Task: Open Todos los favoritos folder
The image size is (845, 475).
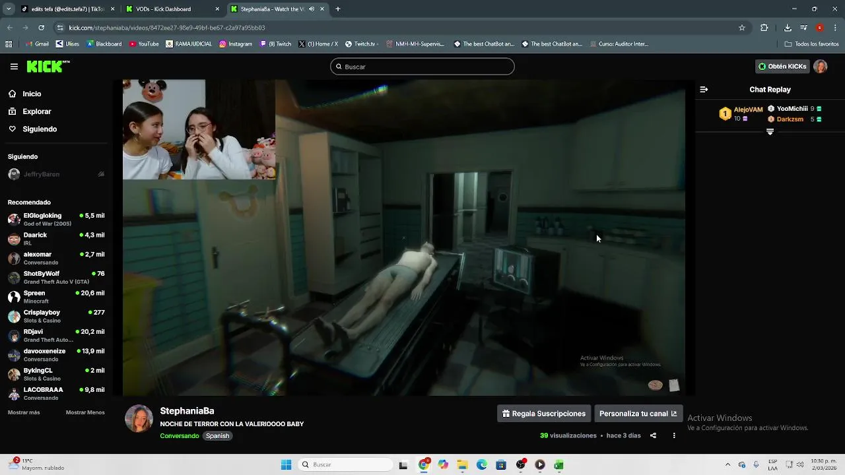Action: [811, 44]
